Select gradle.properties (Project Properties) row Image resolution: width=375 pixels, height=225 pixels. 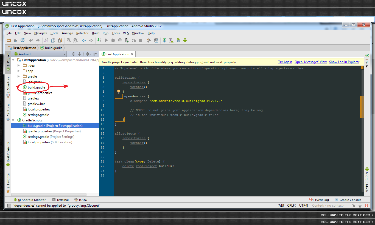click(x=55, y=131)
